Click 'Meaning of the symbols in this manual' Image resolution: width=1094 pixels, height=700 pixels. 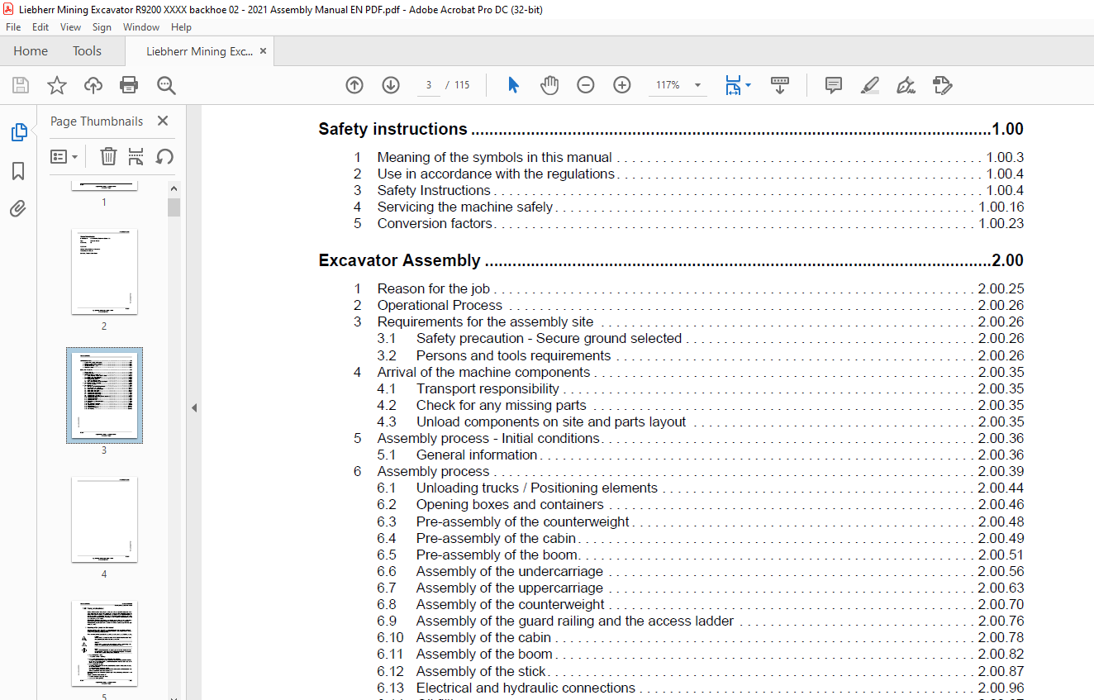pyautogui.click(x=494, y=157)
